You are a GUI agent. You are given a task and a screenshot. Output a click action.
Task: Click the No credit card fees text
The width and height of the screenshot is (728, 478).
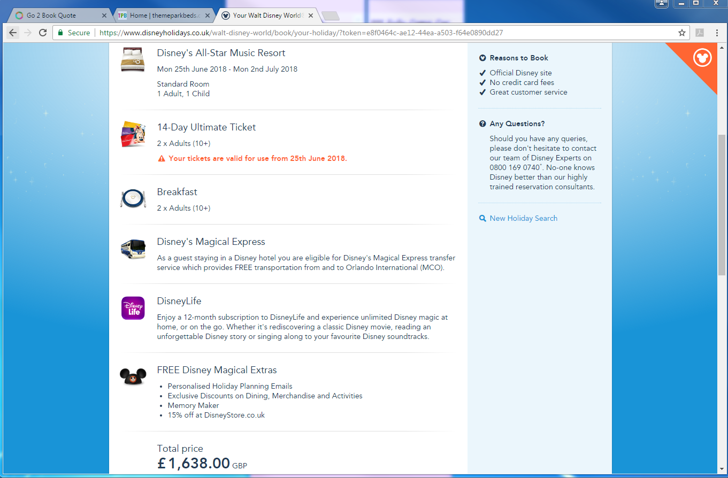point(522,82)
